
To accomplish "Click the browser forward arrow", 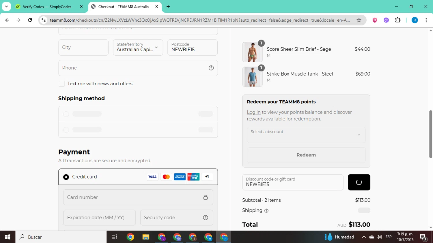I will [x=18, y=20].
